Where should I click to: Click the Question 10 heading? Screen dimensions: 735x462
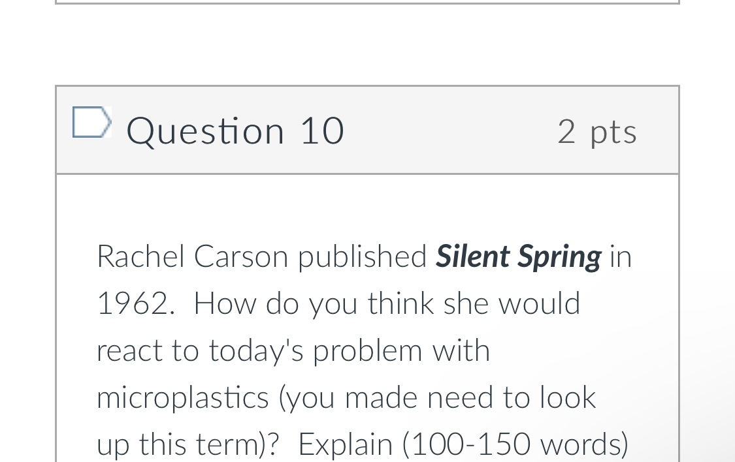(235, 131)
